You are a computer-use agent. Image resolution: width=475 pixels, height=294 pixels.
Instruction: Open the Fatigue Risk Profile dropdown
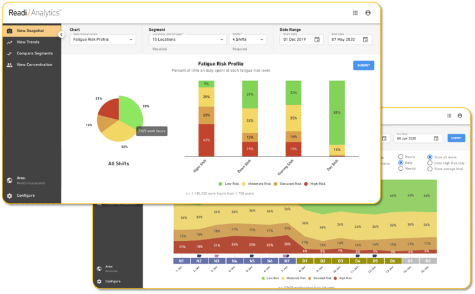coord(103,40)
